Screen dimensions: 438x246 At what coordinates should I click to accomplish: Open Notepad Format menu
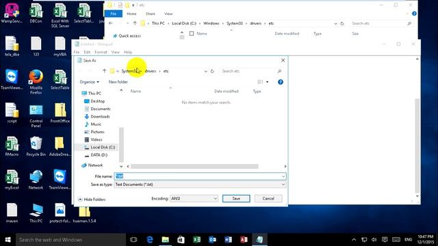click(x=101, y=52)
